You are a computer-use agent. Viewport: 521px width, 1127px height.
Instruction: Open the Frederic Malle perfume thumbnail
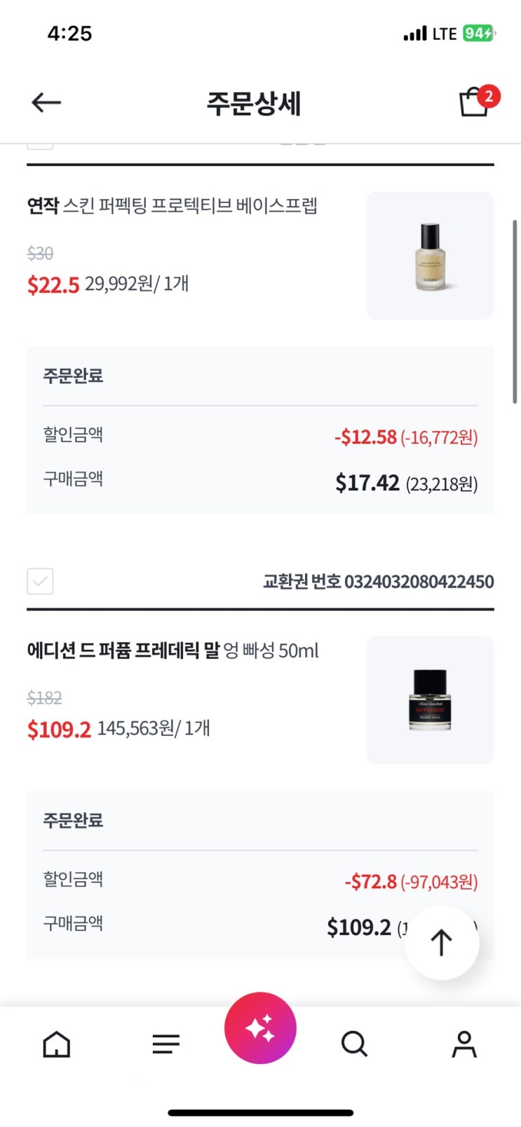pos(429,699)
